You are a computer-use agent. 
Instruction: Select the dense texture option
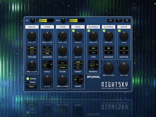pos(32,50)
